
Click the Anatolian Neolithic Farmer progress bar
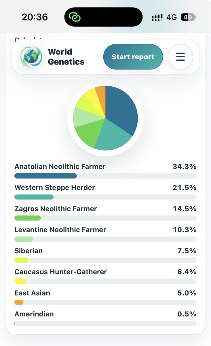coord(105,176)
